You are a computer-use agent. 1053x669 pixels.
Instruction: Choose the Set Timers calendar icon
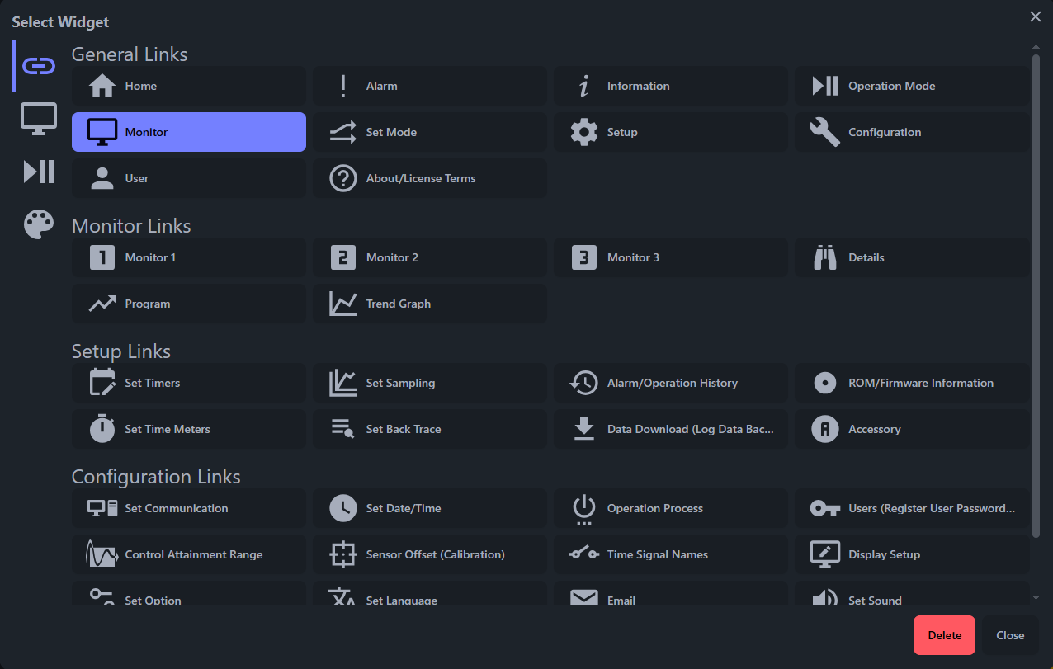[x=102, y=383]
